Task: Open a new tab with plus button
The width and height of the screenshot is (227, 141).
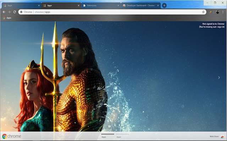Action: [164, 6]
